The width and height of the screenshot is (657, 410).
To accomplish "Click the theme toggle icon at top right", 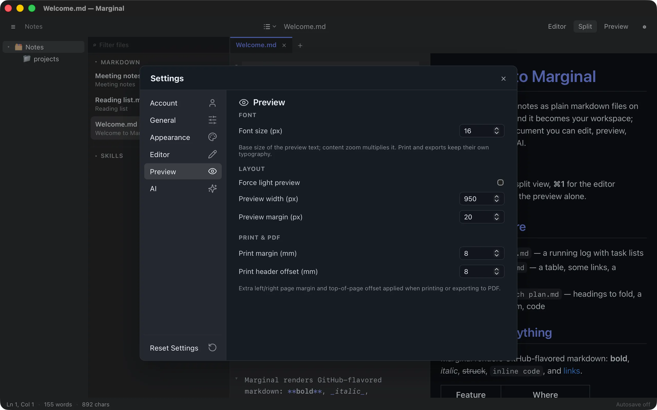I will click(644, 27).
